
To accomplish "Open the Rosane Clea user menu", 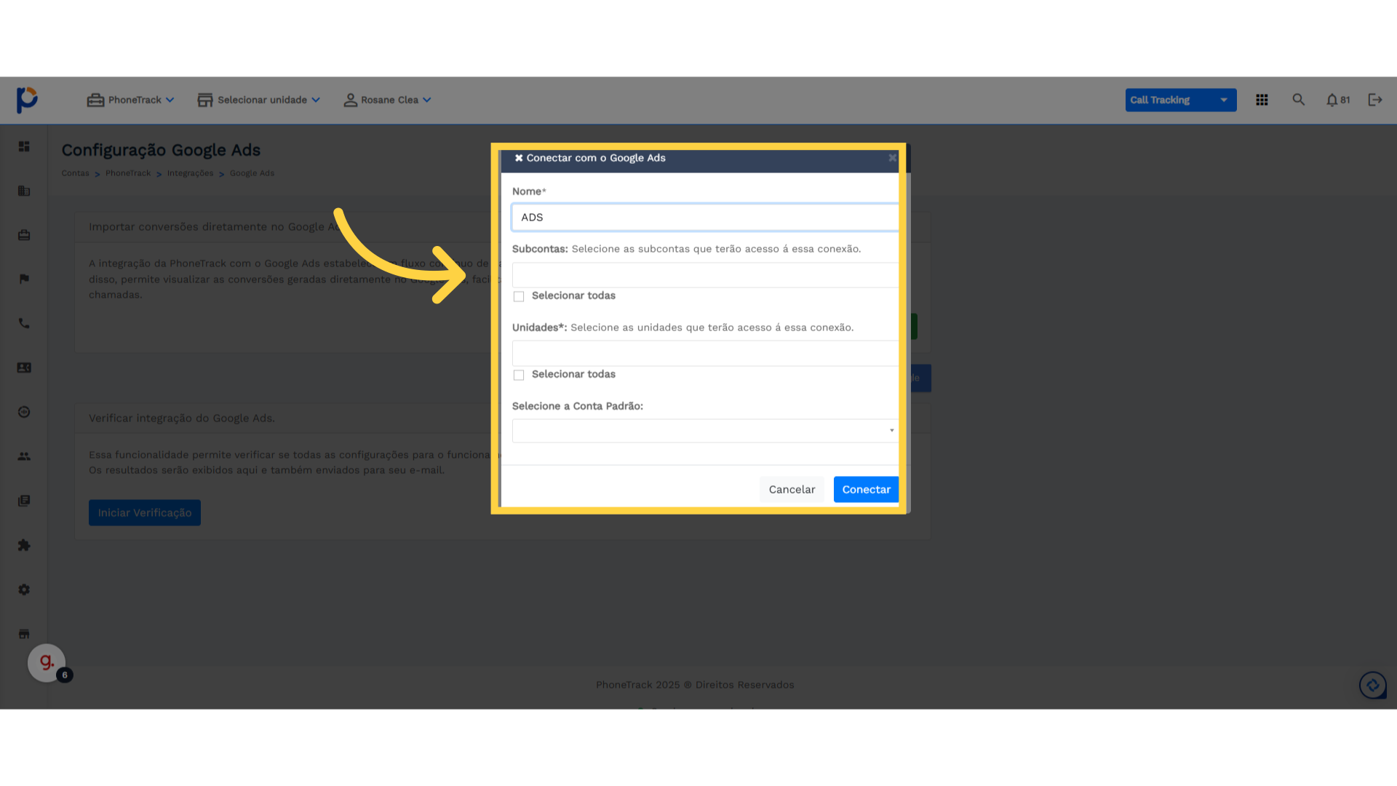I will point(388,100).
